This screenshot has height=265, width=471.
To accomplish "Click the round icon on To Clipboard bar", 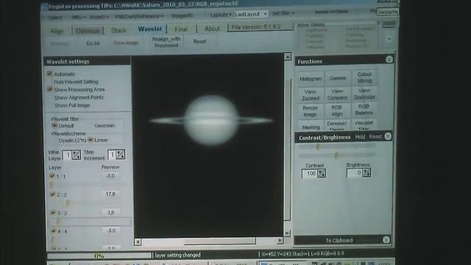I will click(x=386, y=239).
